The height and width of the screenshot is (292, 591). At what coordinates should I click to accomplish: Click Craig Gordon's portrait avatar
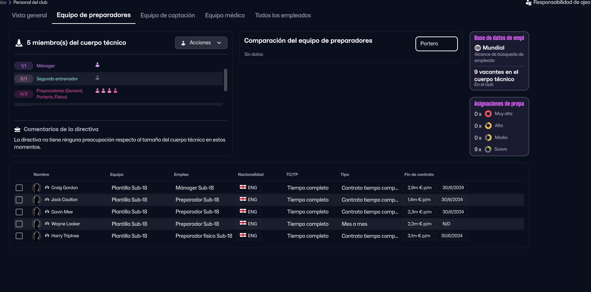[x=37, y=188]
